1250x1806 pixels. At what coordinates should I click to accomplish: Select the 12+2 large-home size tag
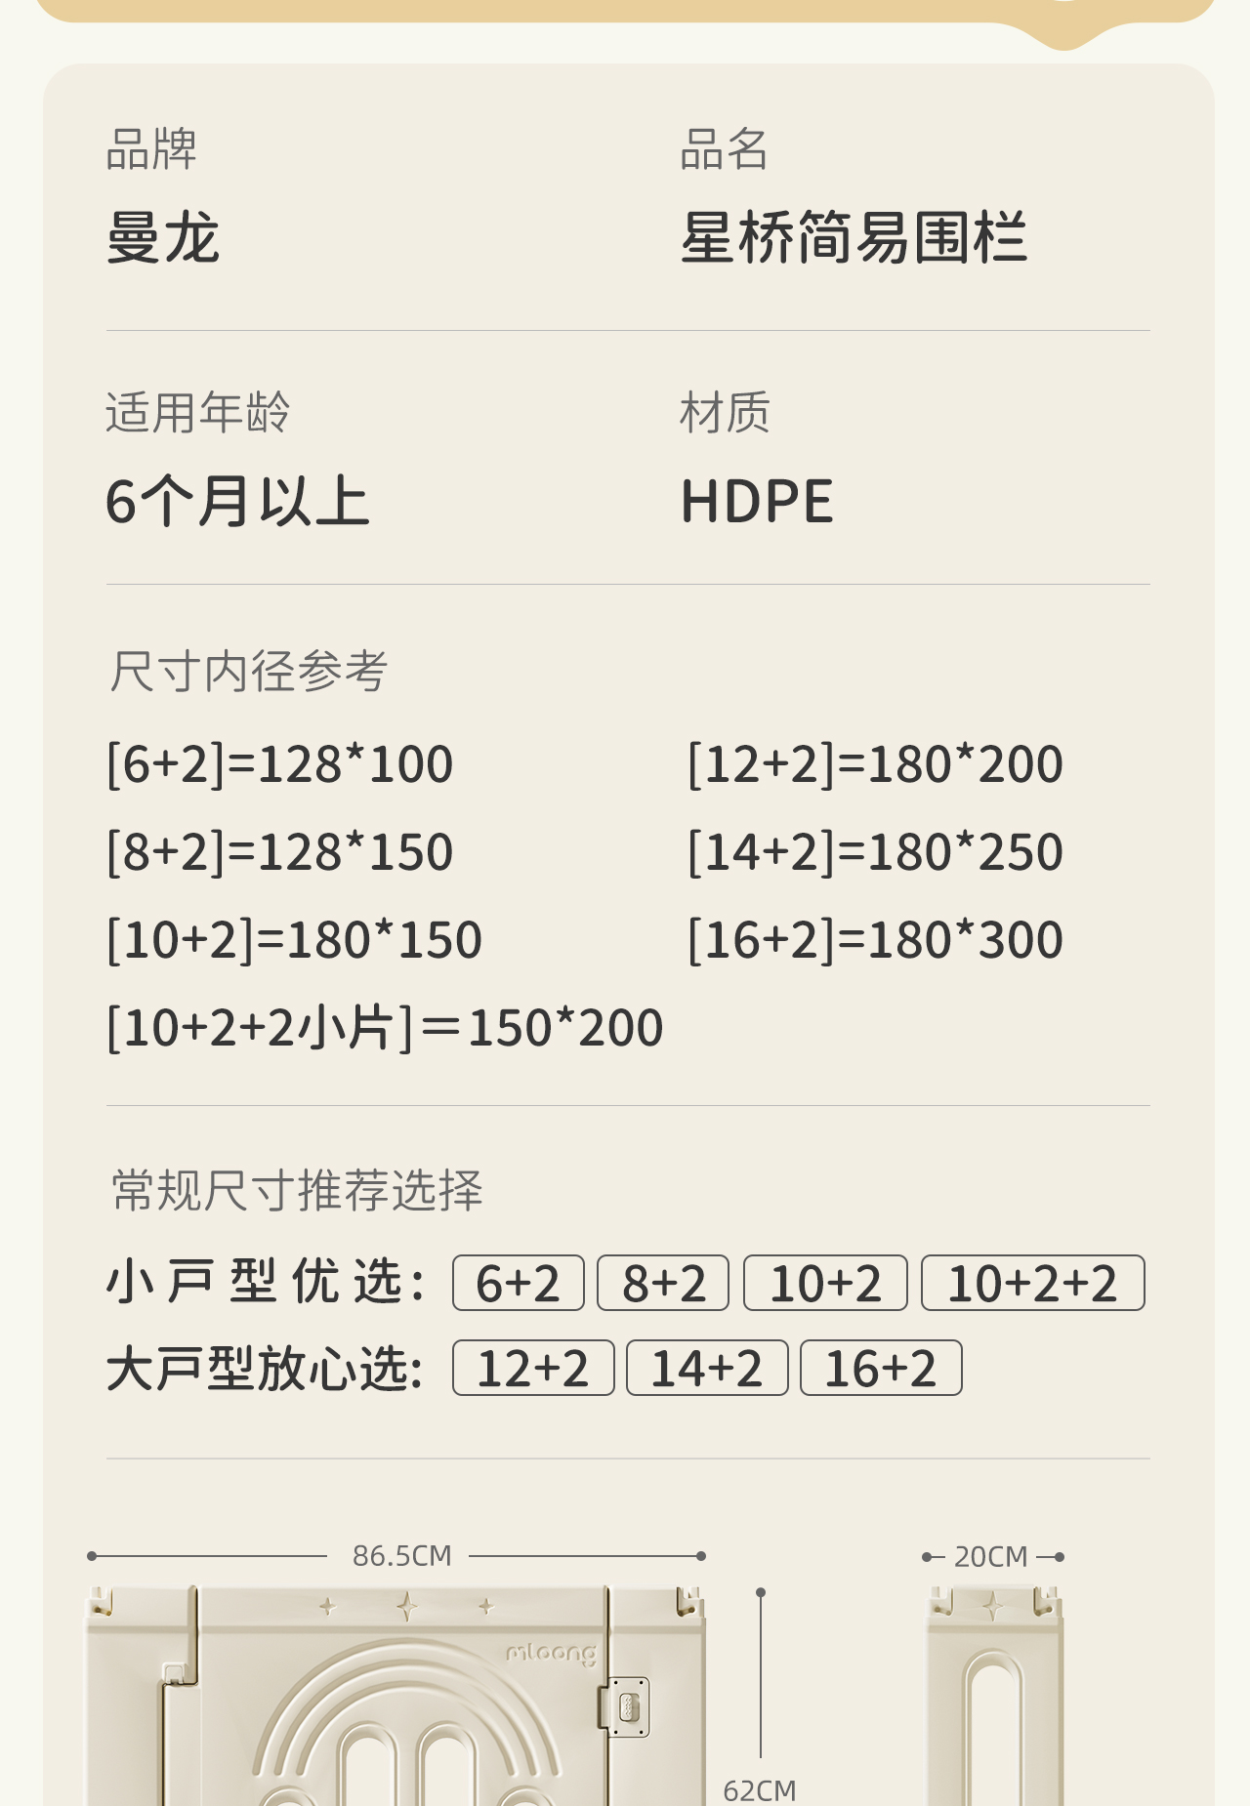(533, 1368)
